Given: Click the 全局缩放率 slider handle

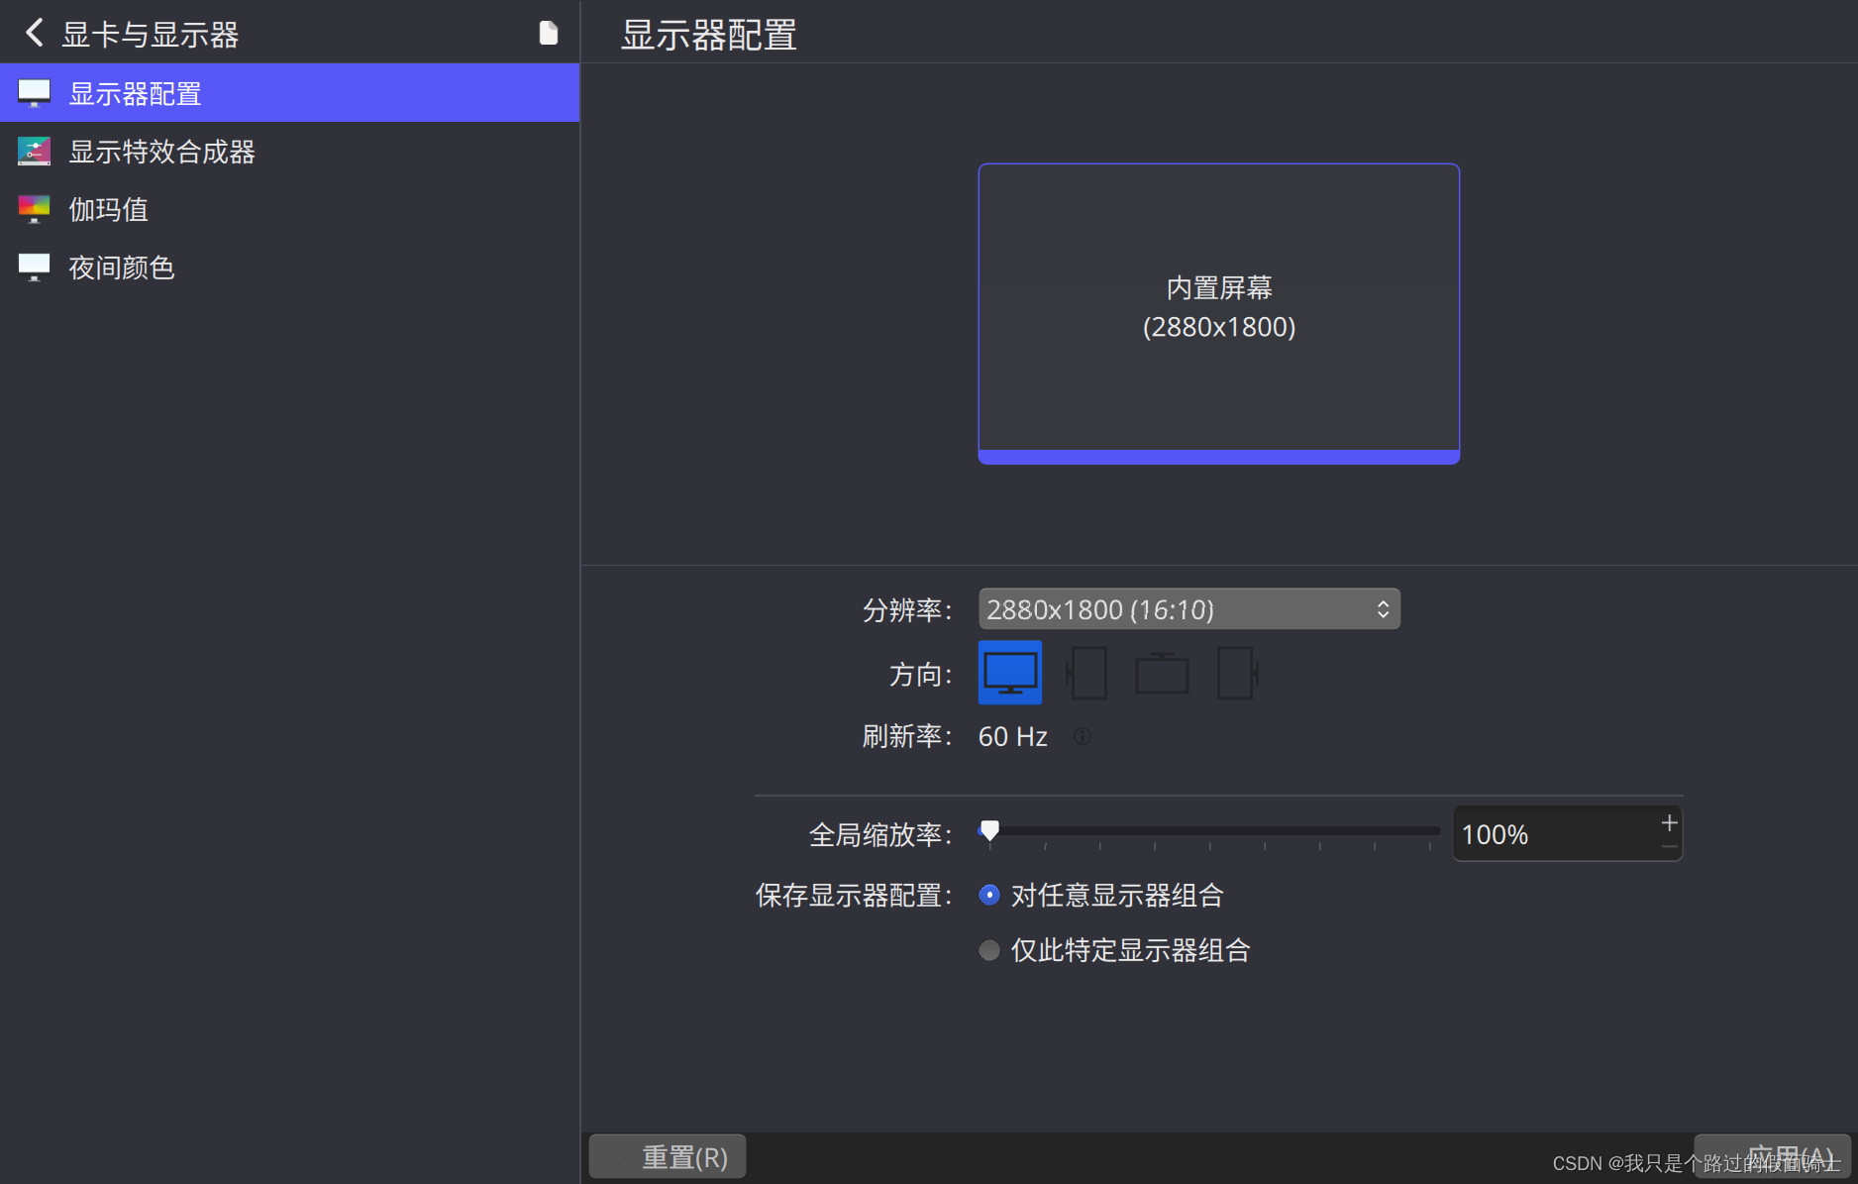Looking at the screenshot, I should point(989,830).
